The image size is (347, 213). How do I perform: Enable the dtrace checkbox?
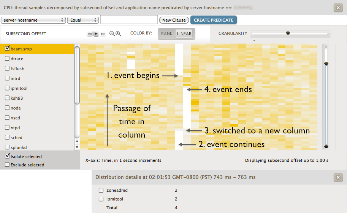click(x=7, y=59)
